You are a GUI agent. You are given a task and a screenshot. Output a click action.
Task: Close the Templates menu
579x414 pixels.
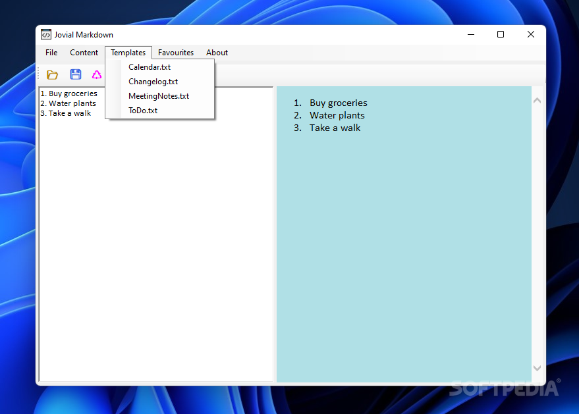tap(128, 53)
